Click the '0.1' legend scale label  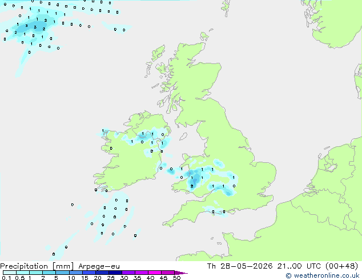[x=6, y=278]
